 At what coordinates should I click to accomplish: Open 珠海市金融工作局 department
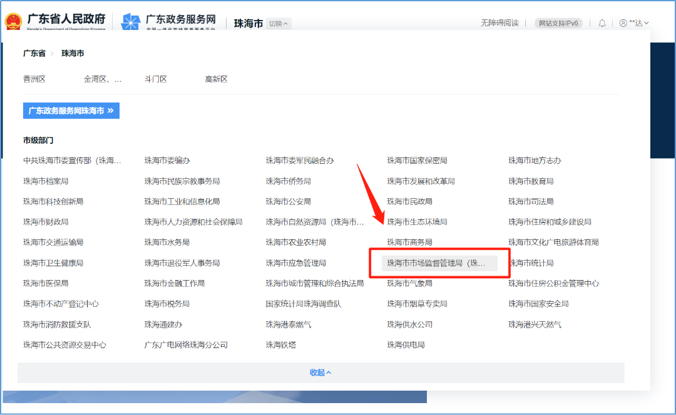tap(175, 283)
